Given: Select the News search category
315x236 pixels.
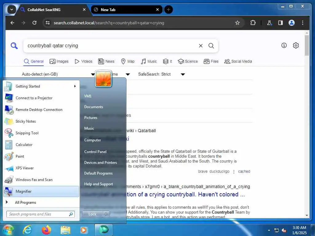Looking at the screenshot, I should [106, 61].
